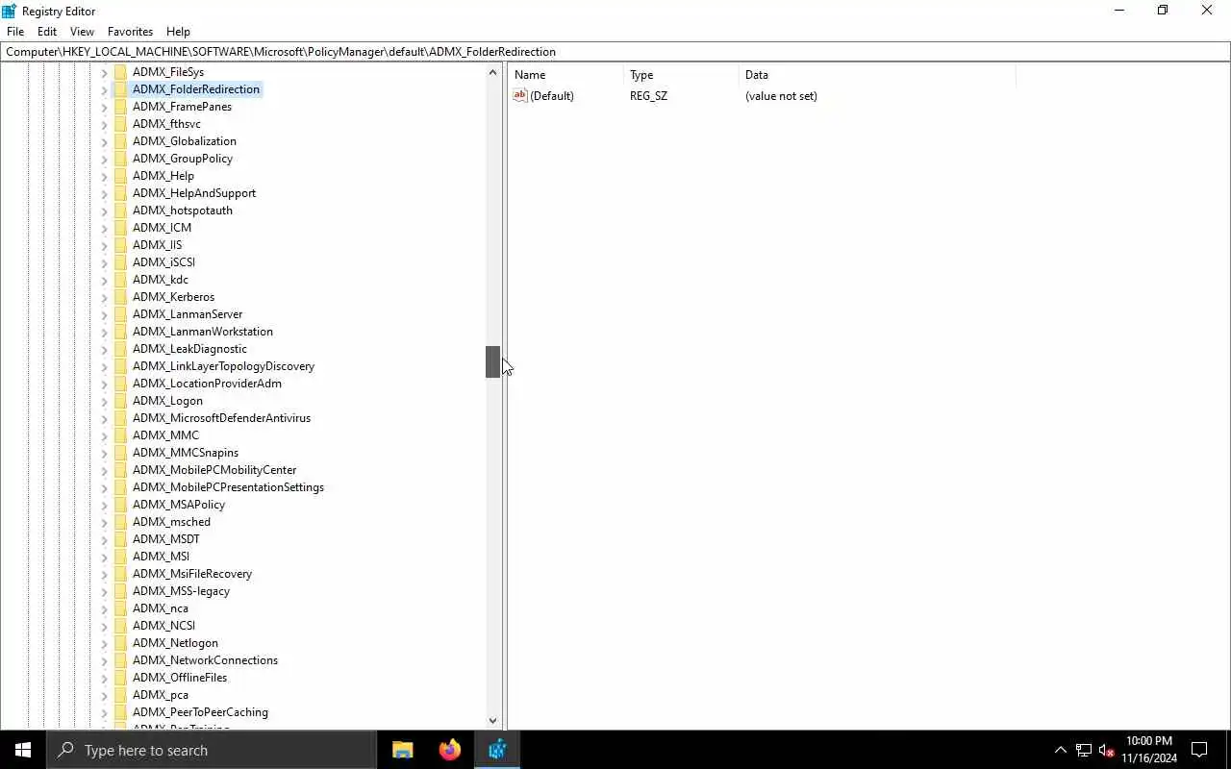Click the folder icon of ADMX_HelpAndSupport
Image resolution: width=1231 pixels, height=769 pixels.
pyautogui.click(x=120, y=193)
